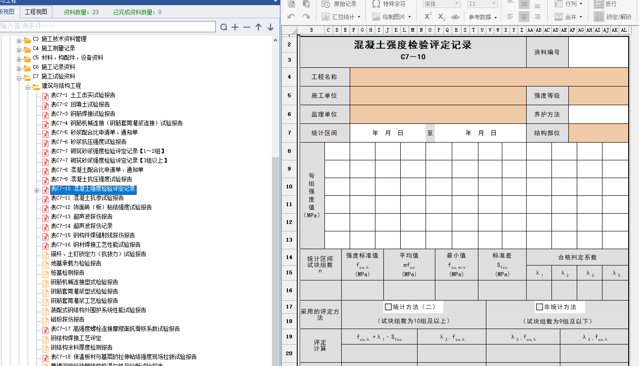The image size is (639, 366).
Task: Expand the C3 施工技术资料管理 folder
Action: point(19,40)
